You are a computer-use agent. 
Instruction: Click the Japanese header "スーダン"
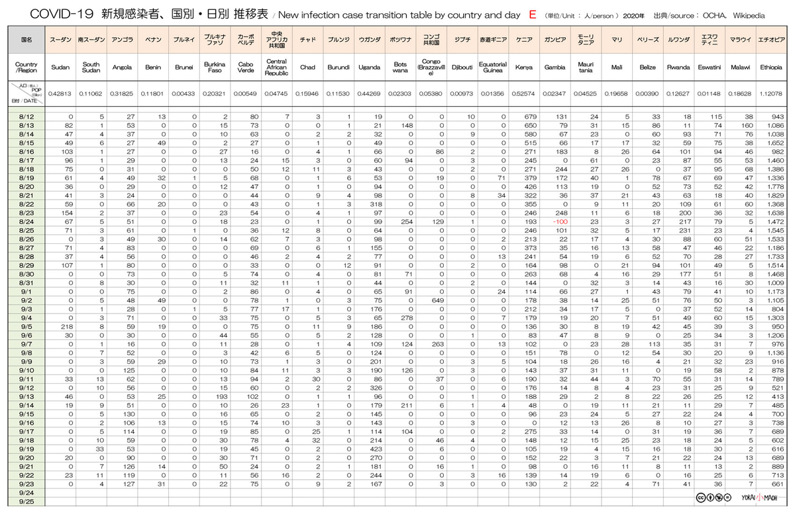pos(60,40)
